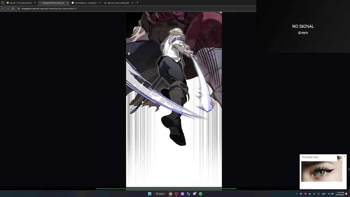350x197 pixels.
Task: Close the Cat Eye Trend ad
Action: click(345, 156)
